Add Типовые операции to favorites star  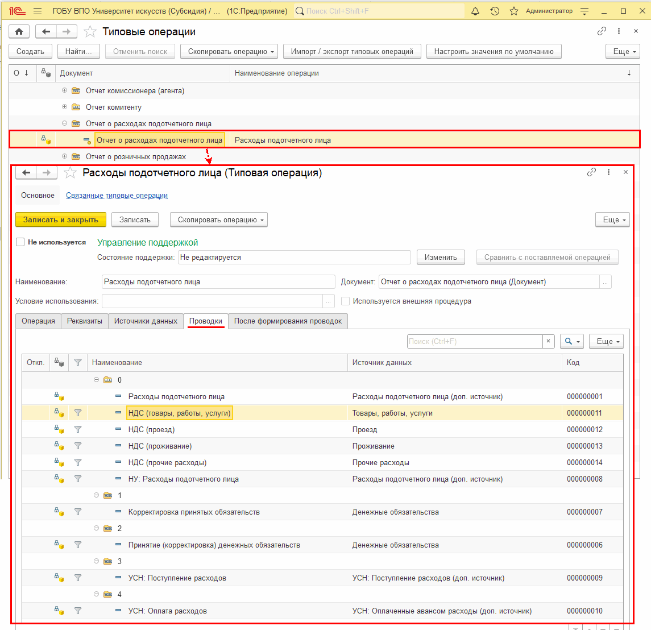(x=90, y=32)
